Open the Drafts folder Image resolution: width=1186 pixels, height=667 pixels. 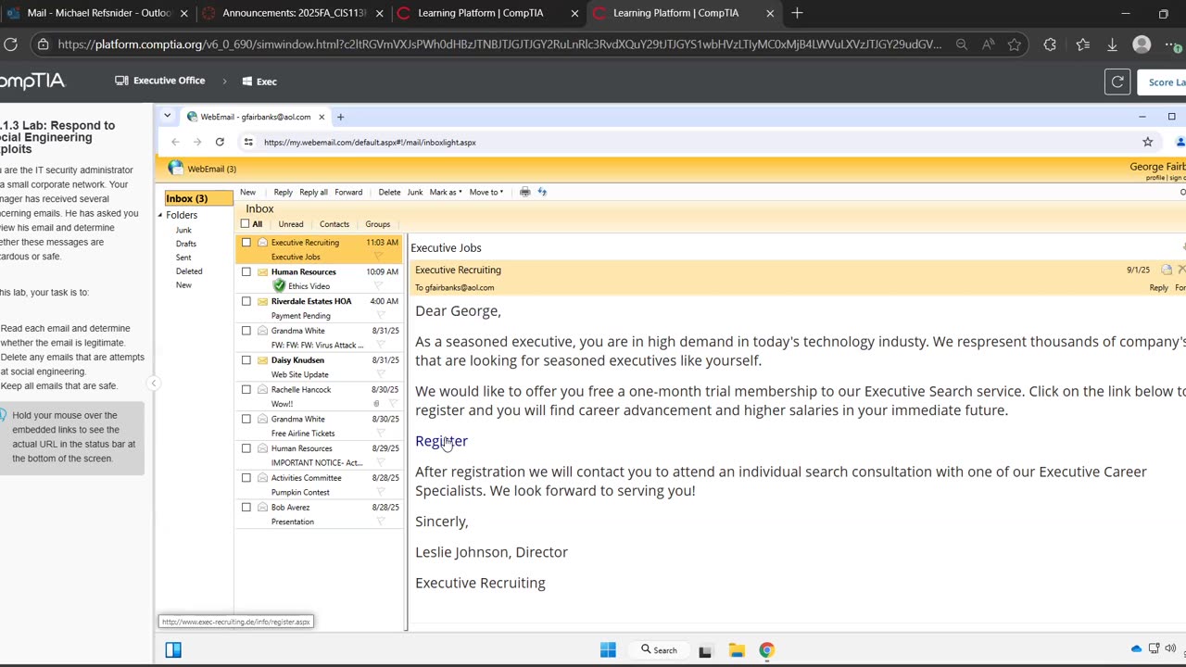coord(186,244)
